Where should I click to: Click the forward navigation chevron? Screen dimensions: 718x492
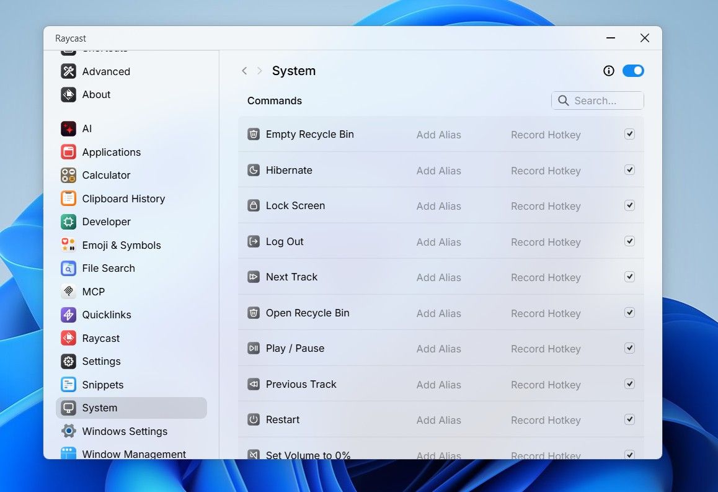[x=259, y=71]
